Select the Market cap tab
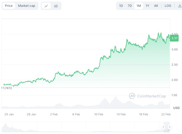This screenshot has height=134, width=182. (26, 6)
